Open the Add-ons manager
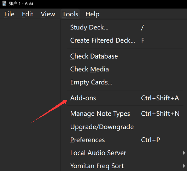Image resolution: width=187 pixels, height=171 pixels. [125, 98]
